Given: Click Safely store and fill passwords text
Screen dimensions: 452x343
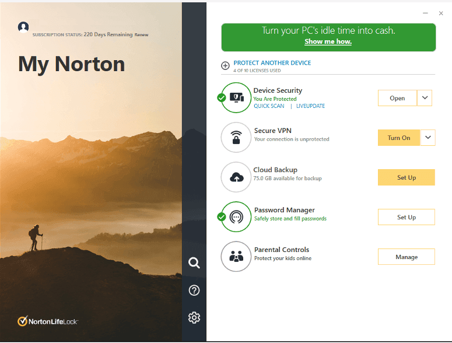Looking at the screenshot, I should click(x=290, y=219).
